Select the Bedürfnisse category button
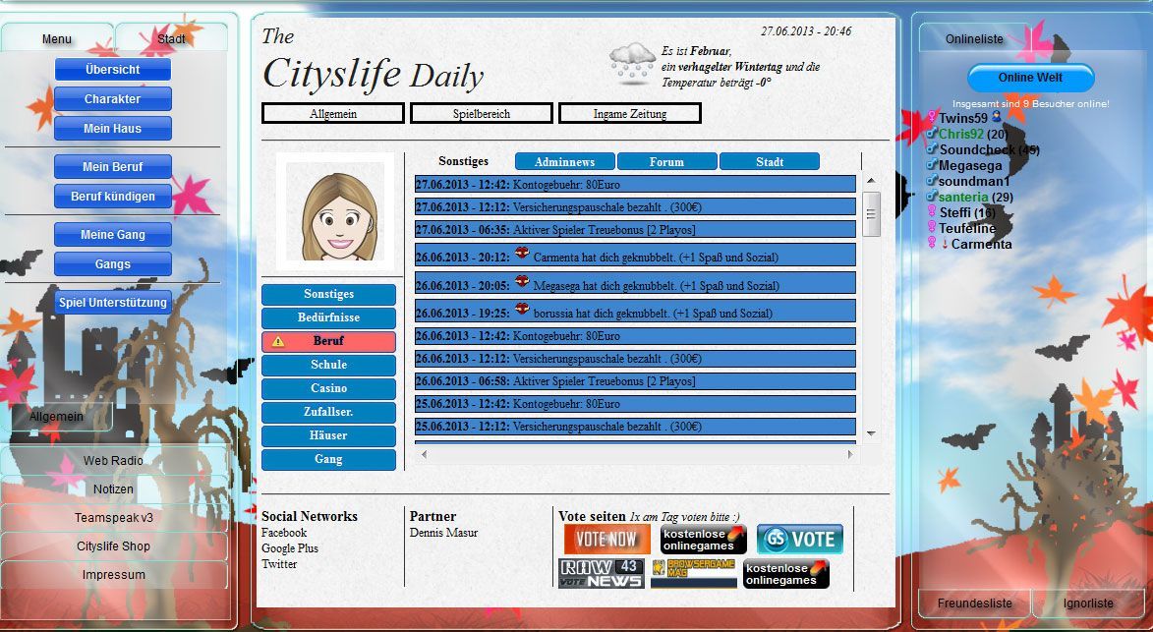The height and width of the screenshot is (632, 1153). pos(328,317)
